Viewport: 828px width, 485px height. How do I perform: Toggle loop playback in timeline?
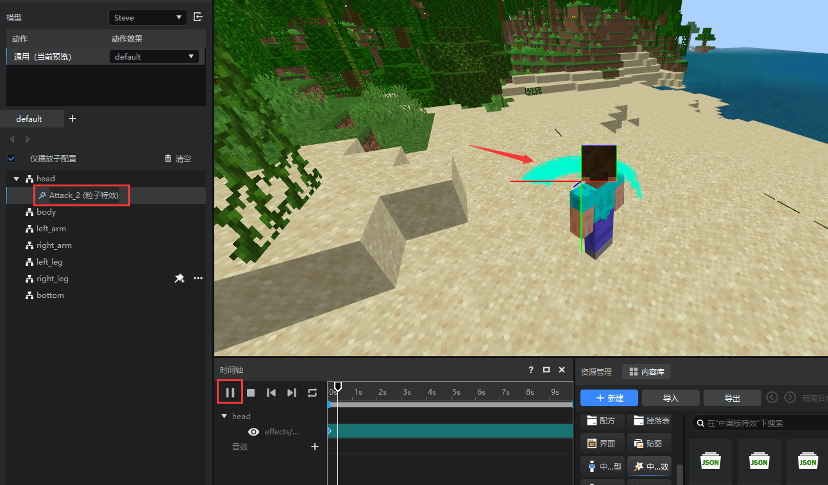coord(312,393)
